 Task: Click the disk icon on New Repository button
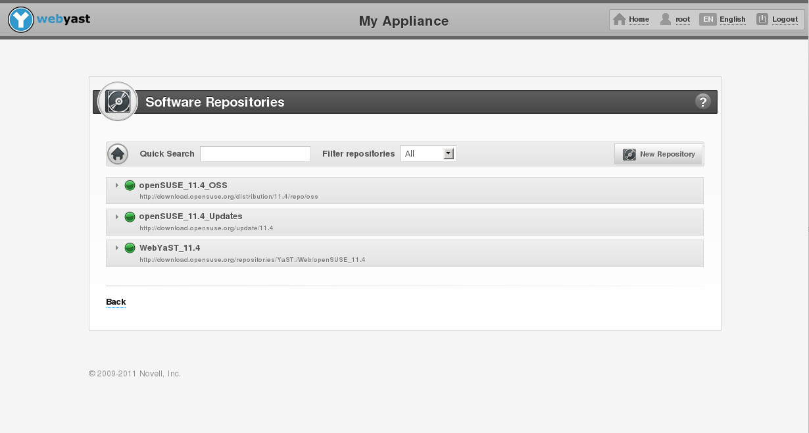tap(629, 153)
